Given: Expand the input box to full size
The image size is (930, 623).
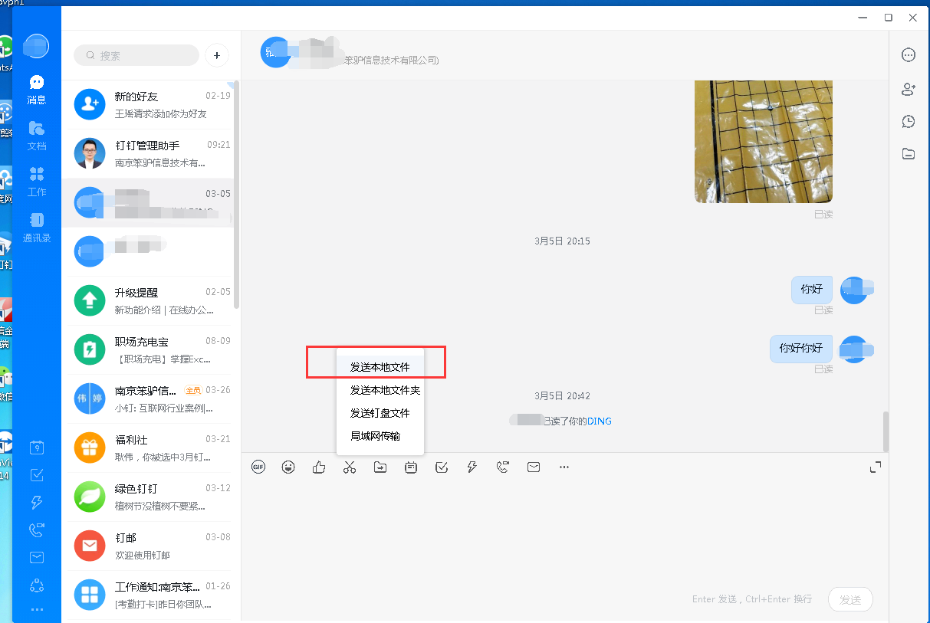Looking at the screenshot, I should (875, 467).
